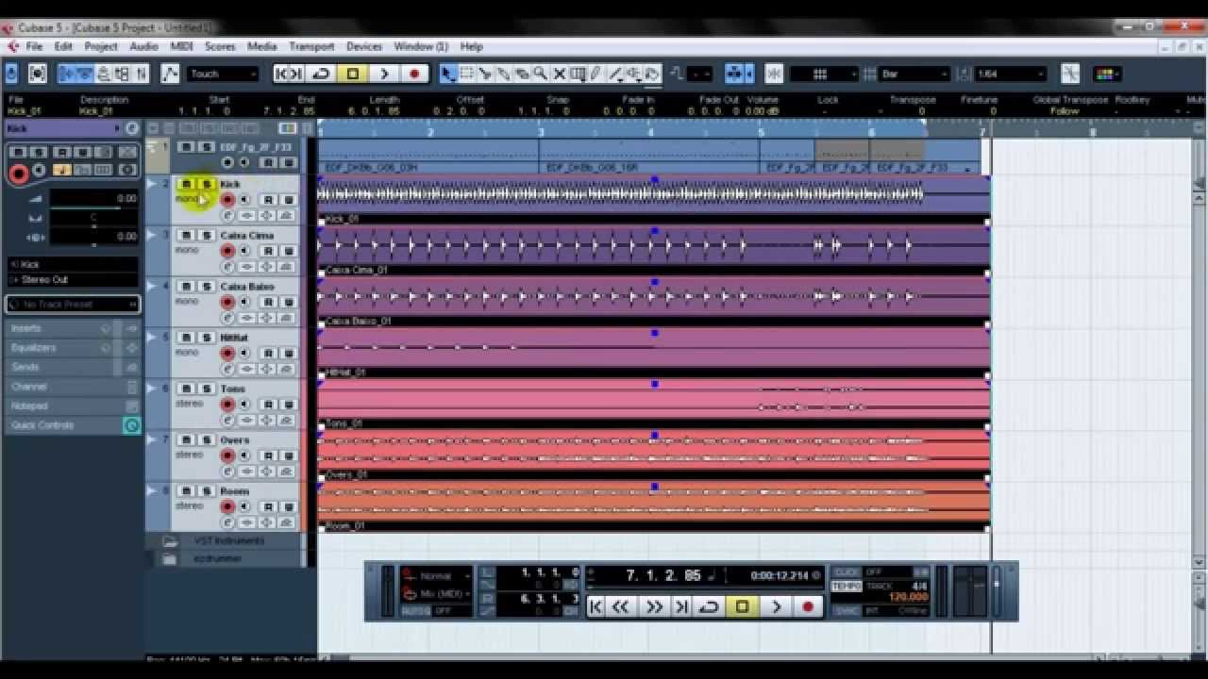Click the Stereo Out output routing
The width and height of the screenshot is (1208, 679).
74,280
